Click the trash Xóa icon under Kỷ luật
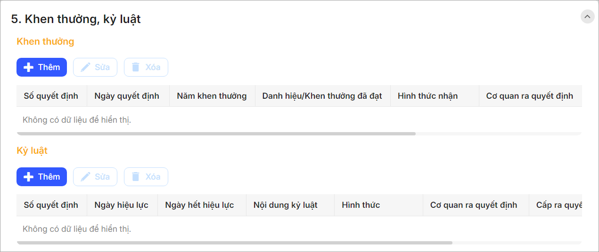This screenshot has width=599, height=252. 136,177
